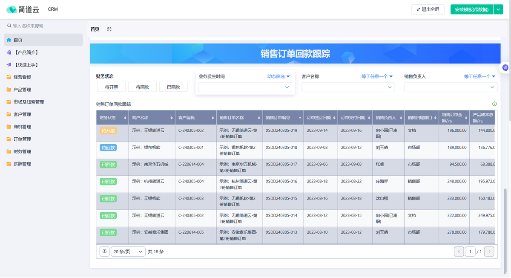
Task: Open the arrow next to 安装模板(带数据)
Action: pyautogui.click(x=498, y=9)
